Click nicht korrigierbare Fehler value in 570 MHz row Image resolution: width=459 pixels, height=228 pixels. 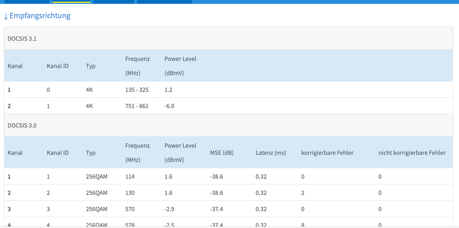point(380,209)
